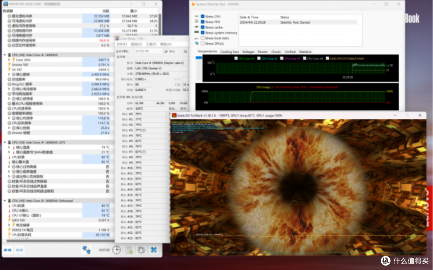Click the lightning icon on the iGPU VID row
This screenshot has height=270, width=433.
click(9, 220)
